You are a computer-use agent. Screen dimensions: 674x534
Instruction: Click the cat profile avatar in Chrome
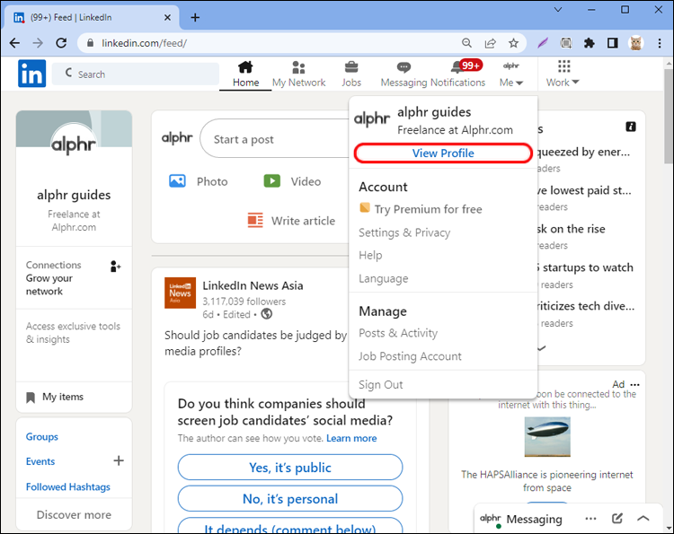pyautogui.click(x=635, y=43)
